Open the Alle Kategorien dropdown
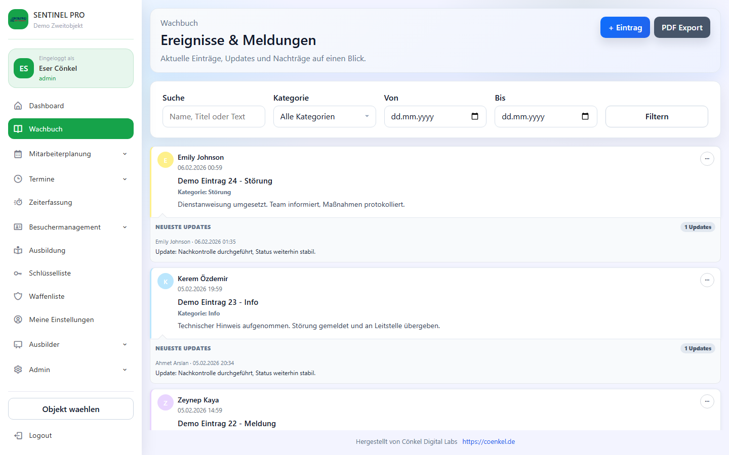This screenshot has height=455, width=729. coord(324,117)
